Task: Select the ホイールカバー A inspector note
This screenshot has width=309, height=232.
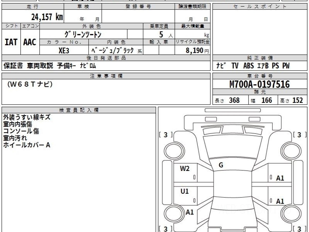Action: point(27,145)
